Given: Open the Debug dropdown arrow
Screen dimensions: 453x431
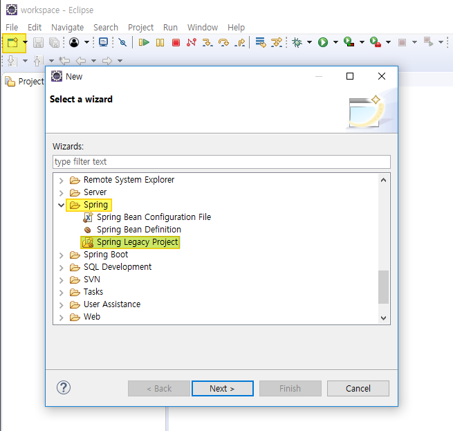Looking at the screenshot, I should click(309, 42).
